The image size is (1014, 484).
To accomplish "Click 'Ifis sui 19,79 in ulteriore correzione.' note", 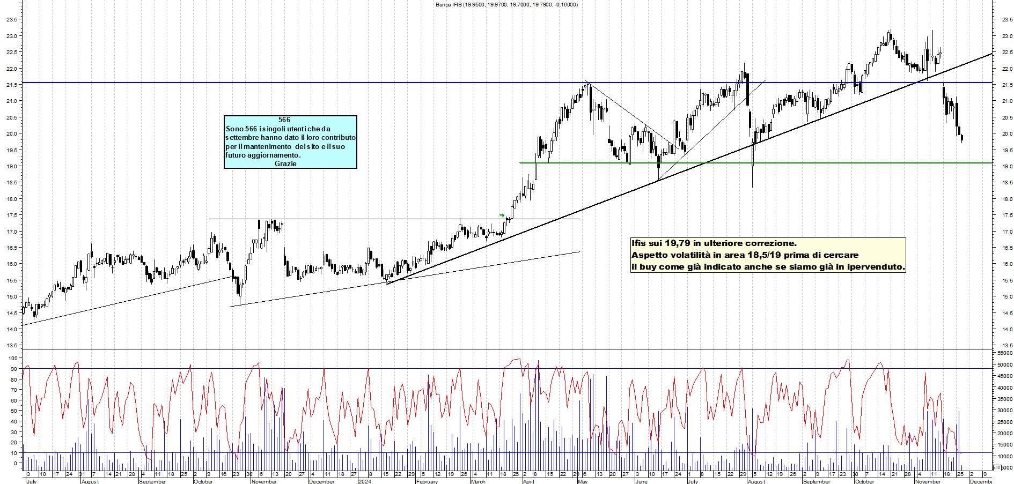I will click(x=714, y=243).
